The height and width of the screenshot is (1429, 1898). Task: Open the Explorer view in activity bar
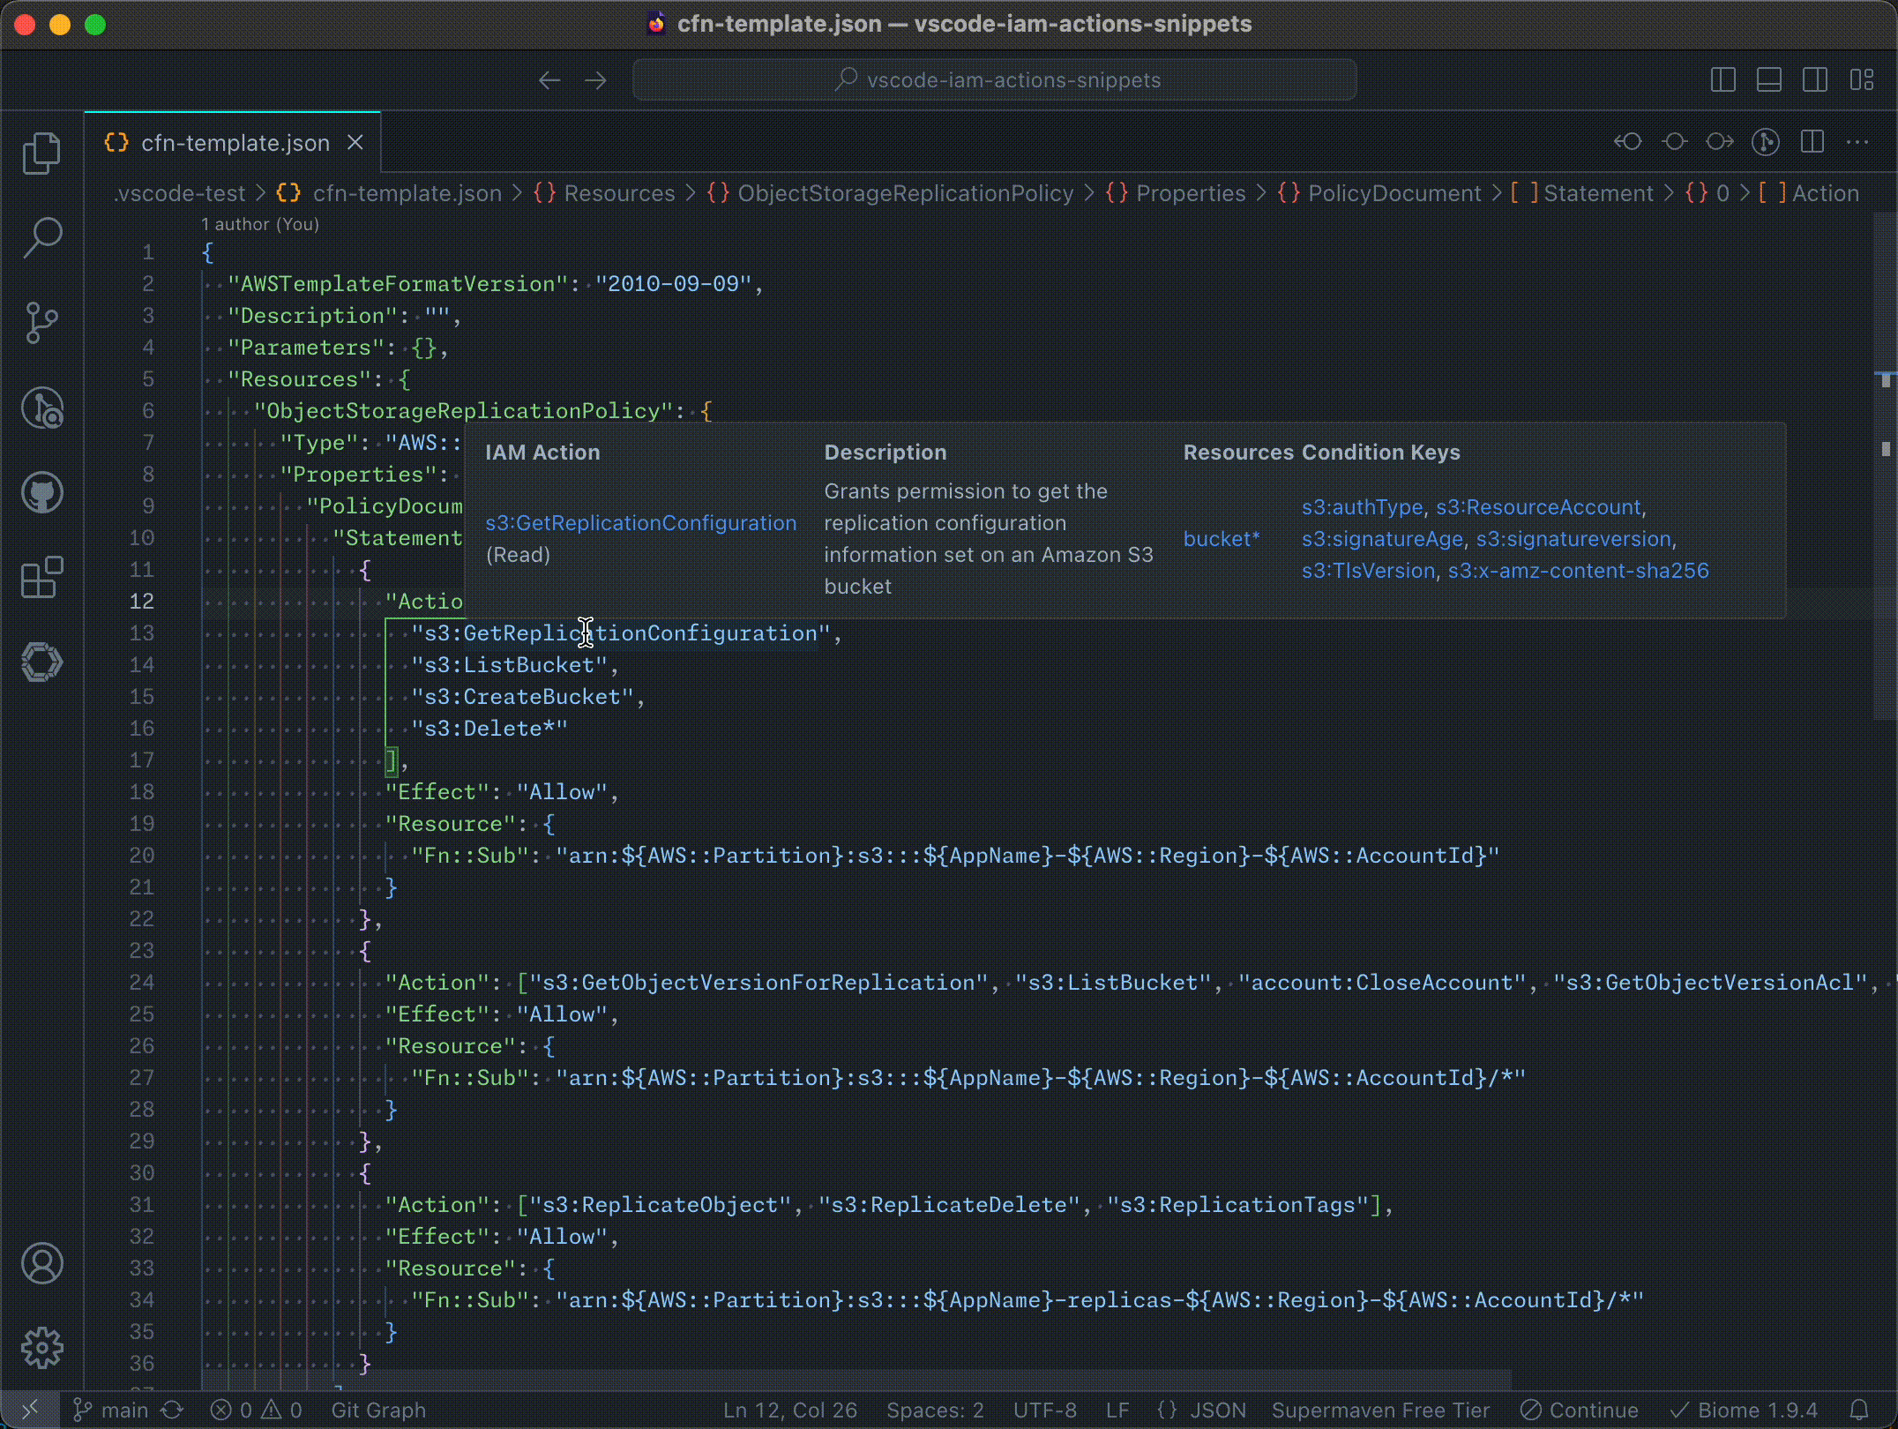pyautogui.click(x=41, y=153)
